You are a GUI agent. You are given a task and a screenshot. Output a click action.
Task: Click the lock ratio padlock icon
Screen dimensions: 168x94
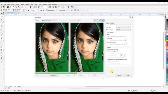coord(29,10)
